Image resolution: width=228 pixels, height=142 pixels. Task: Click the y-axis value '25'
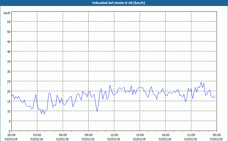point(9,82)
